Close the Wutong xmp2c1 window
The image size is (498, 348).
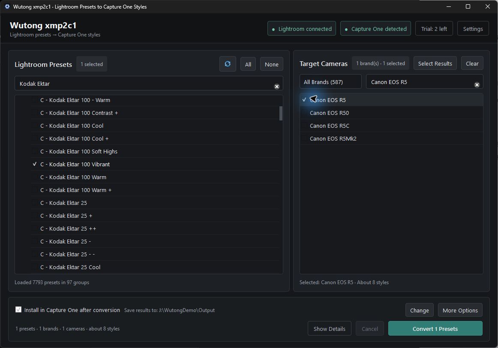[x=488, y=6]
